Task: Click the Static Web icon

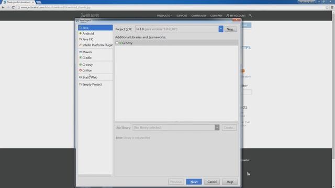Action: point(80,77)
